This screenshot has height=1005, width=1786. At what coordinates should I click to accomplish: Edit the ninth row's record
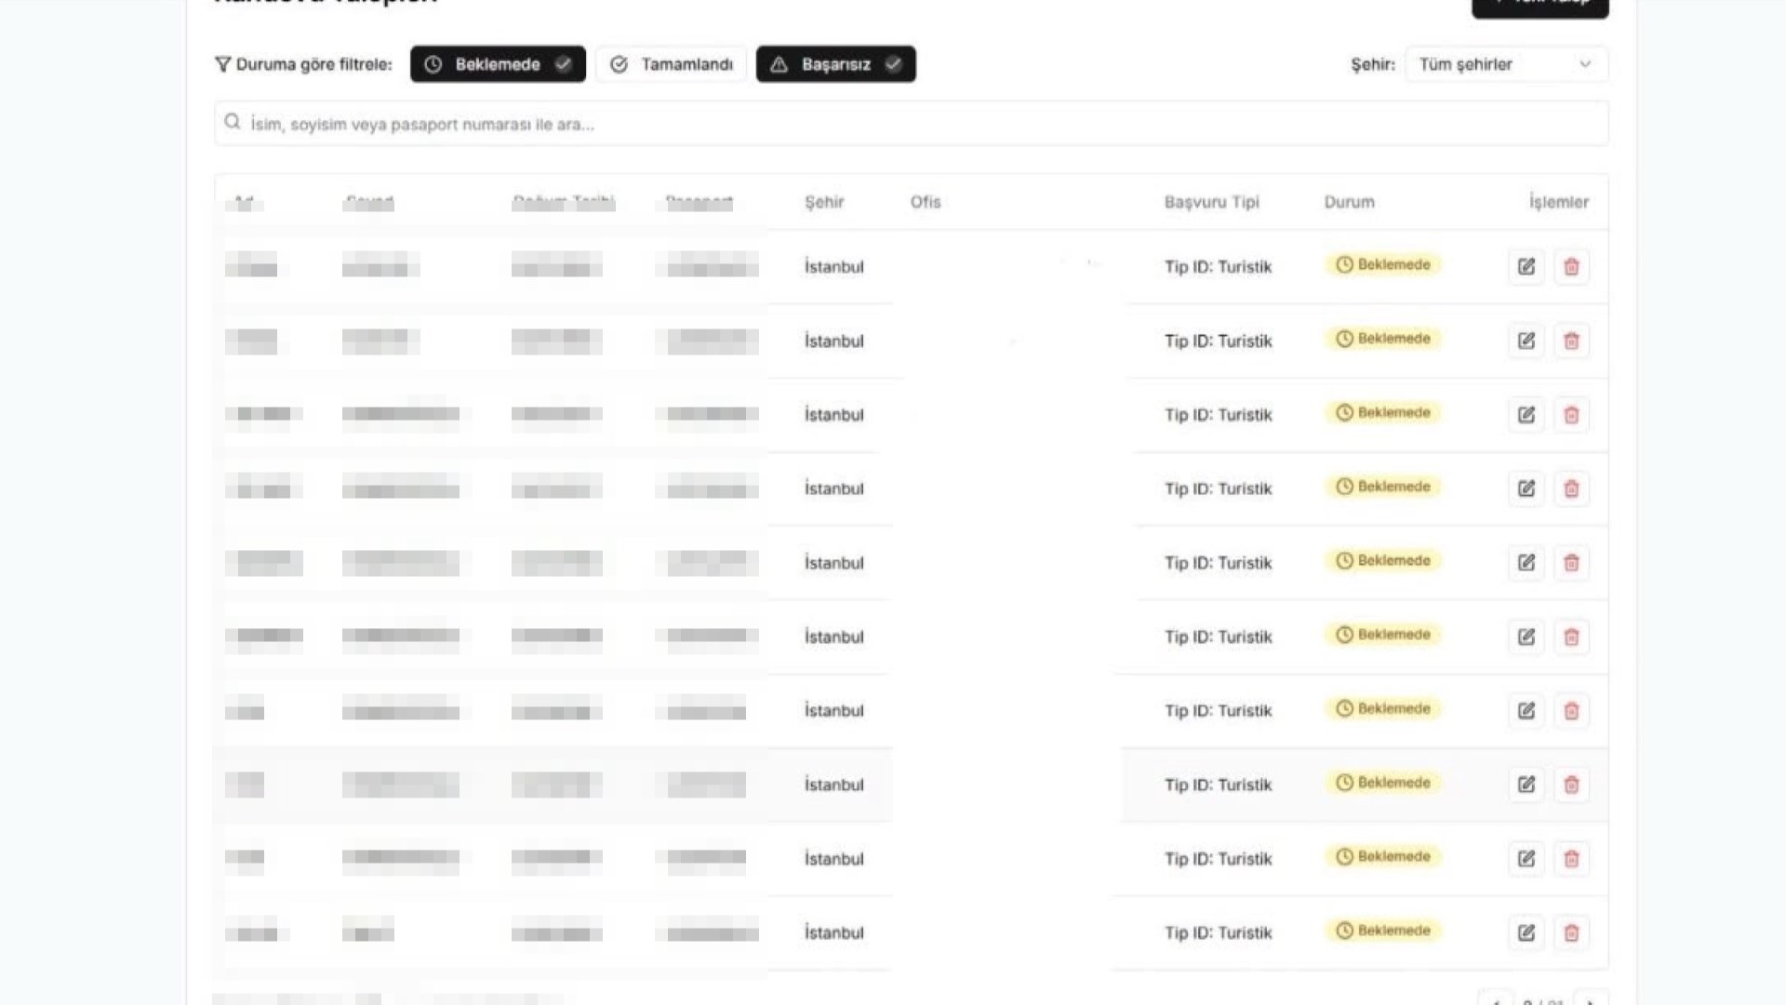tap(1526, 859)
